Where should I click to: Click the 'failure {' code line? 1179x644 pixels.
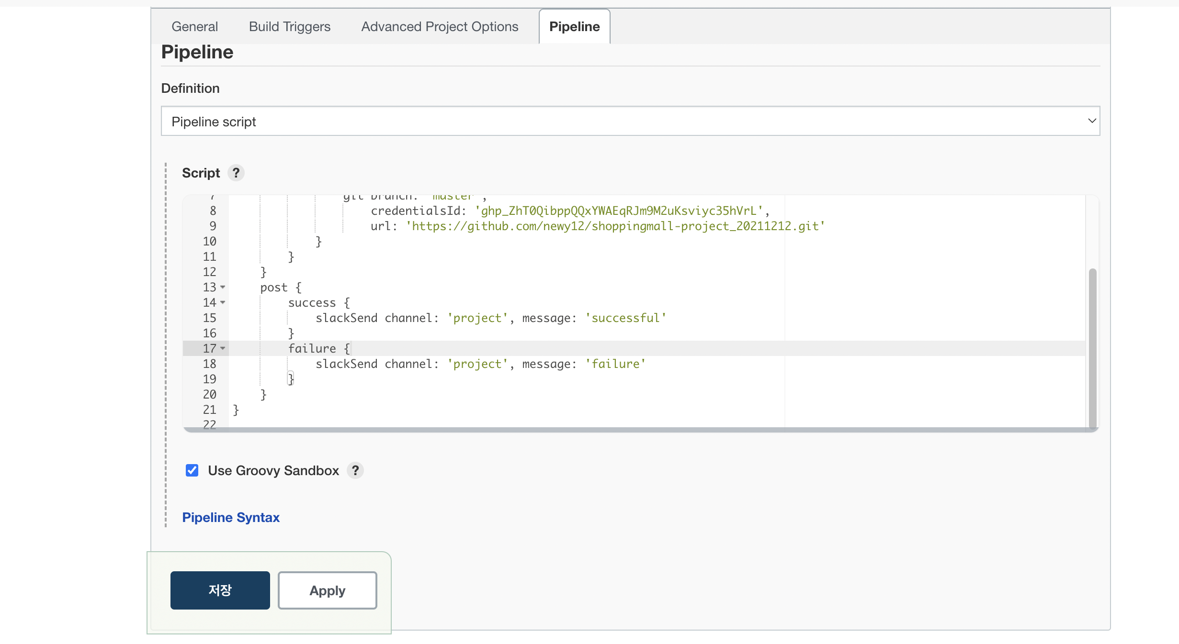point(319,348)
